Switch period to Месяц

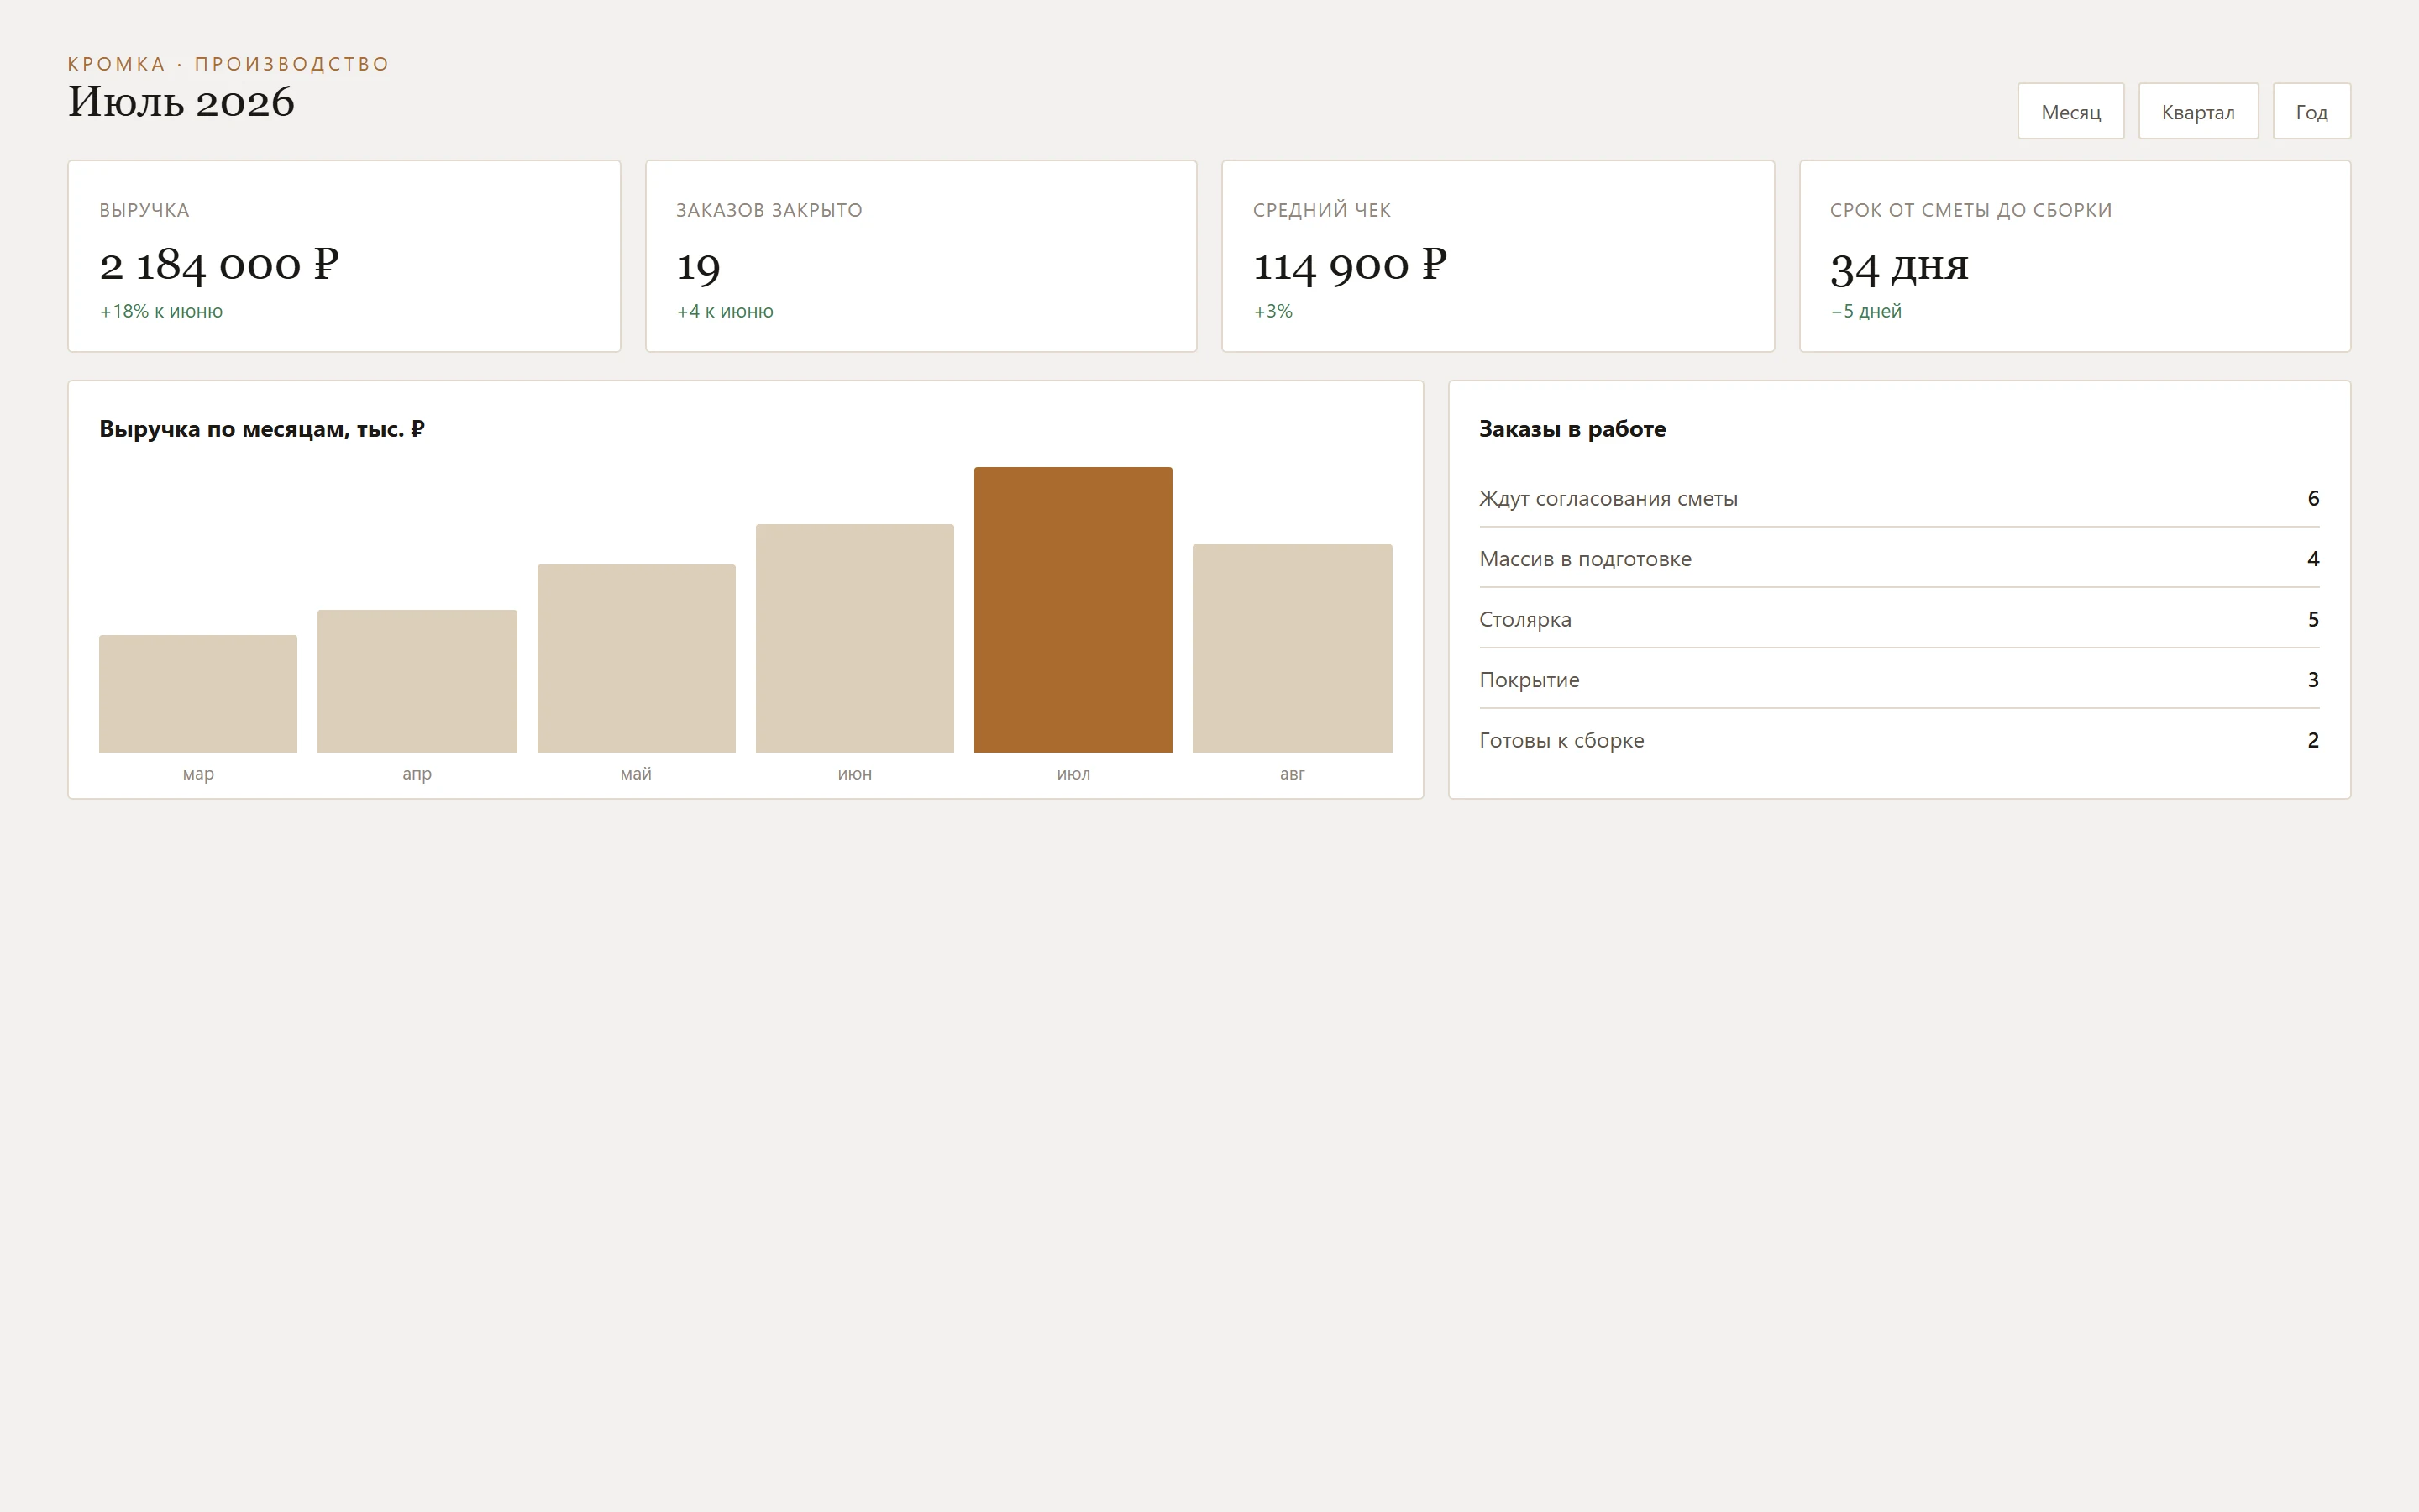point(2070,111)
